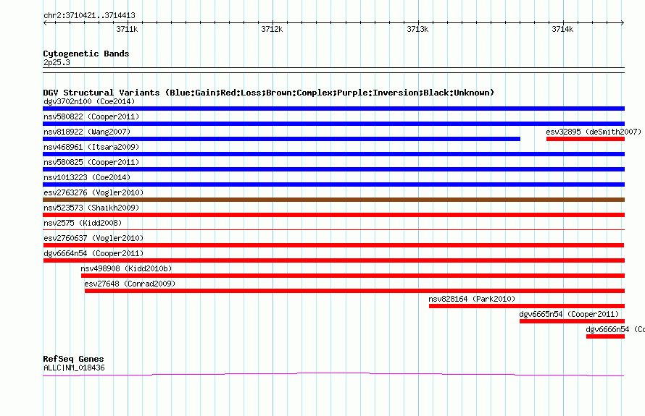The image size is (645, 416).
Task: Select the blue bar under nsv1013223
Action: [x=333, y=184]
